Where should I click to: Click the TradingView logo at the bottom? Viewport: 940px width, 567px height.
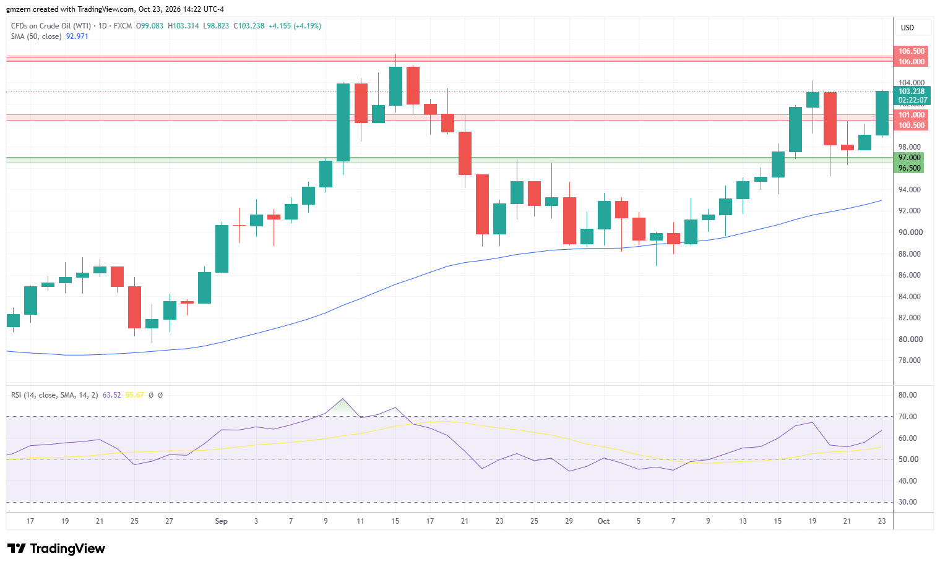(x=56, y=548)
